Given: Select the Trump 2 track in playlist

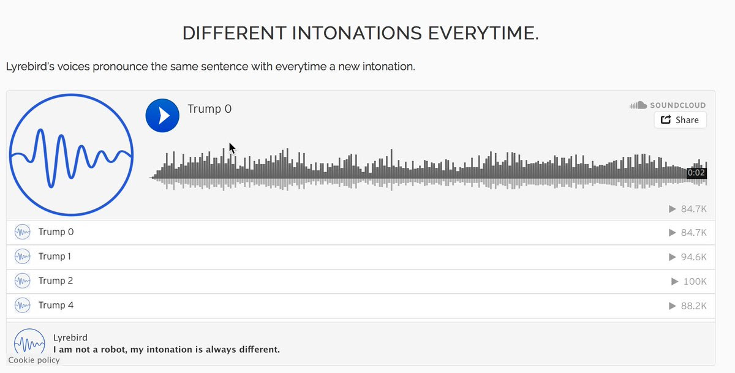Looking at the screenshot, I should point(56,281).
